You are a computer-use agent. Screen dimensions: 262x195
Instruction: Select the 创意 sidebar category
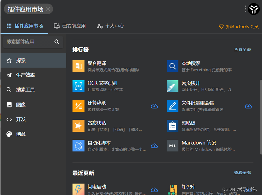click(33, 134)
